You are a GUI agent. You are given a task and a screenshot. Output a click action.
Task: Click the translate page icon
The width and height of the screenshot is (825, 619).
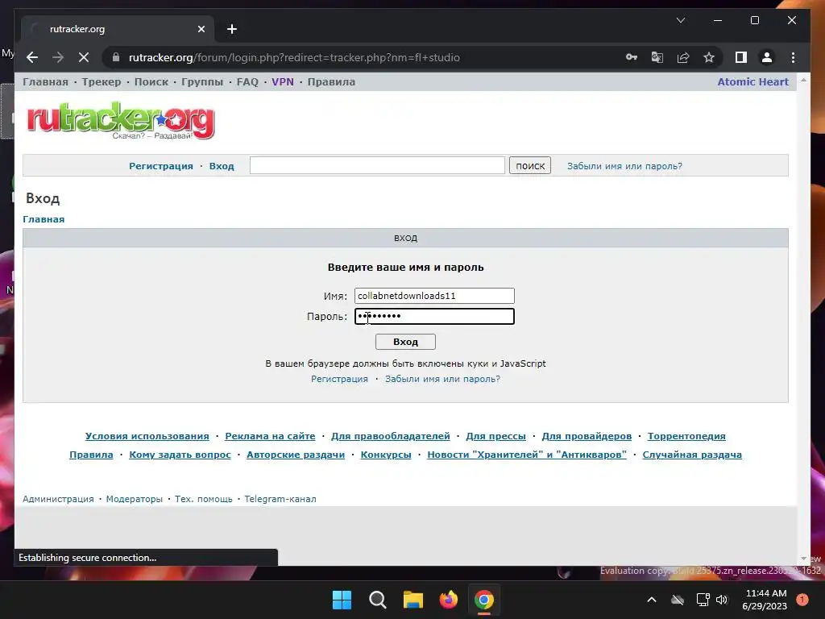[657, 57]
